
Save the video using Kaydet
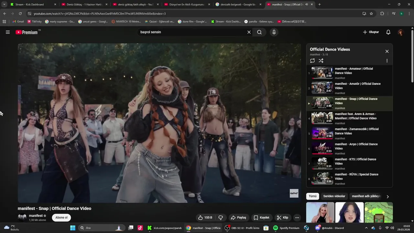[x=261, y=217]
